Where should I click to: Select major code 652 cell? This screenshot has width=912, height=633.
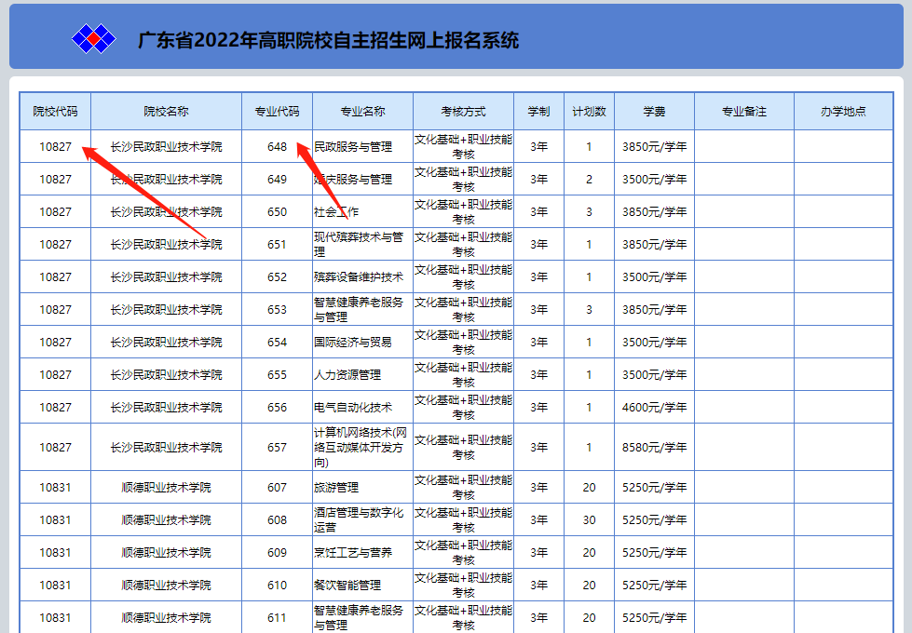point(277,276)
